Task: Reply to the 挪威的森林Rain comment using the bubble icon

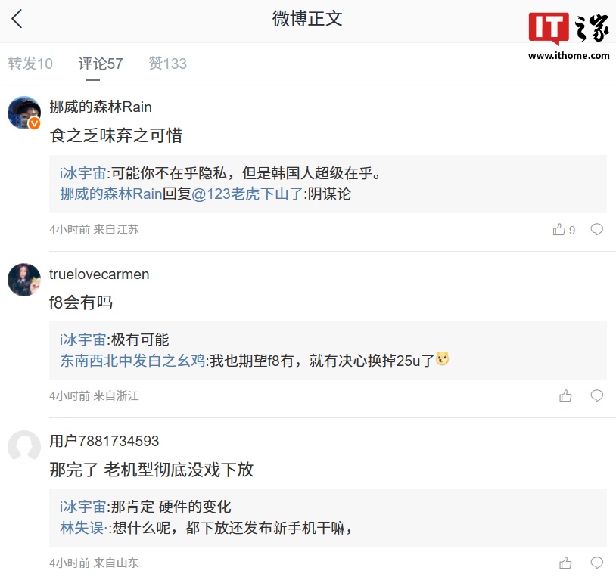Action: [597, 230]
